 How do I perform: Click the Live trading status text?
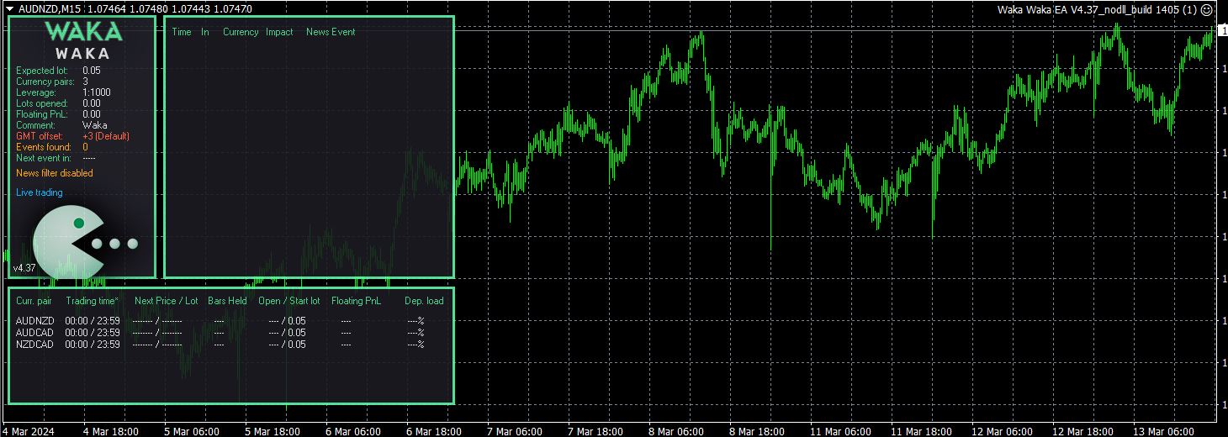click(x=40, y=192)
